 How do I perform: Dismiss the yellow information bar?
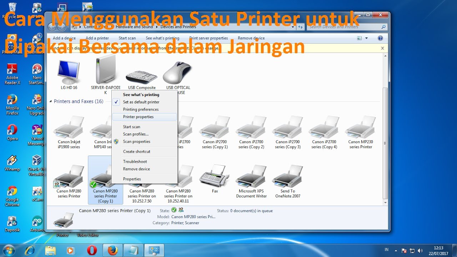point(382,48)
